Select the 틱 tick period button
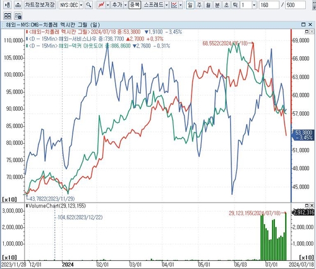The width and height of the screenshot is (316, 269). (x=235, y=5)
